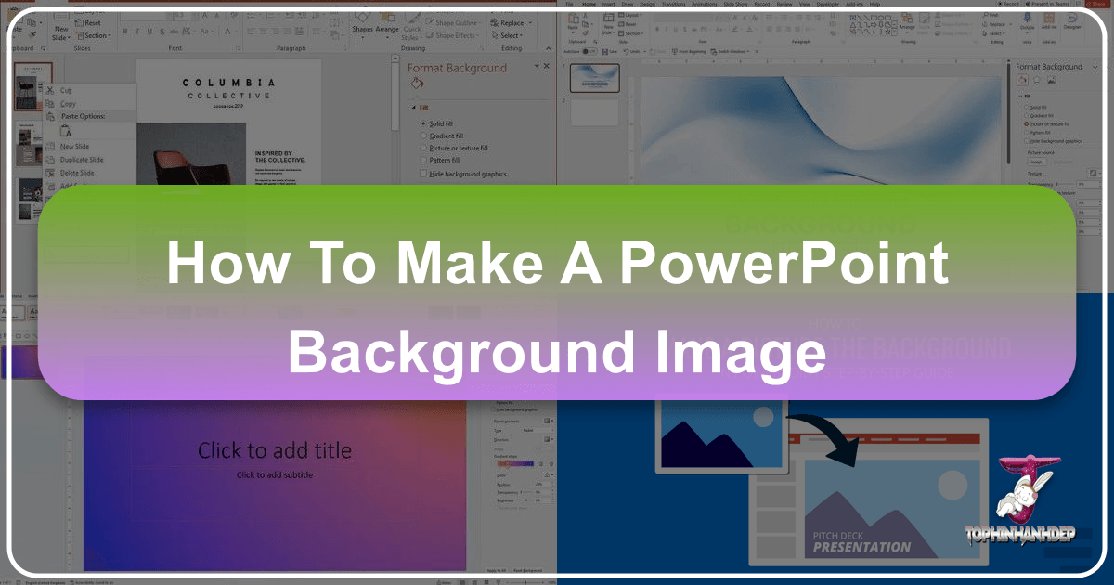Click the Gradient stops color slider
Image resolution: width=1114 pixels, height=585 pixels.
[516, 463]
